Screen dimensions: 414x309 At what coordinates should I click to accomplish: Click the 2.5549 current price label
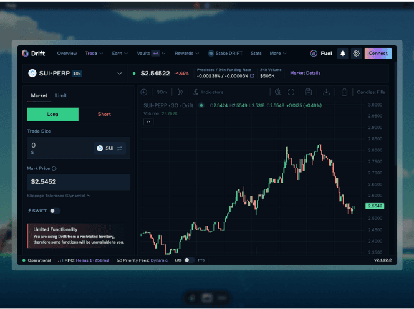tap(375, 206)
